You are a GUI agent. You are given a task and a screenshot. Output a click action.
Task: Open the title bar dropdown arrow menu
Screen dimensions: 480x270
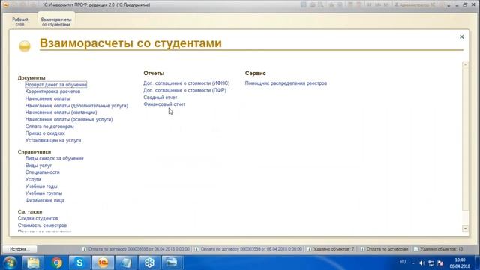coord(448,5)
